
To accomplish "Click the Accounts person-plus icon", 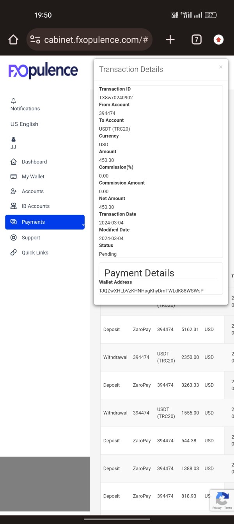I will 14,191.
